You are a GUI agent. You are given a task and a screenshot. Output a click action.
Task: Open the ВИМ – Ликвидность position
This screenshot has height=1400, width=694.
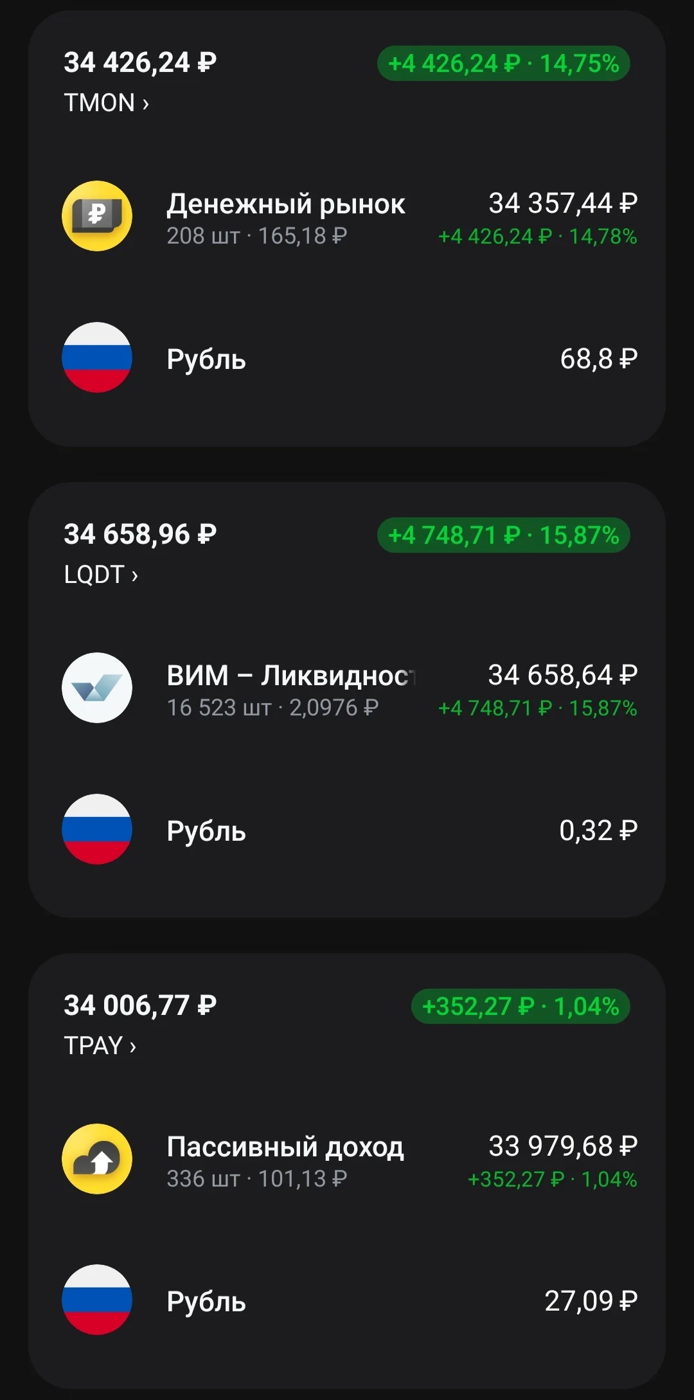tap(347, 689)
